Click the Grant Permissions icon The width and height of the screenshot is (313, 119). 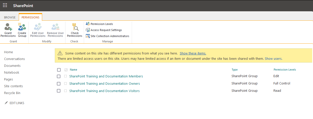8,26
